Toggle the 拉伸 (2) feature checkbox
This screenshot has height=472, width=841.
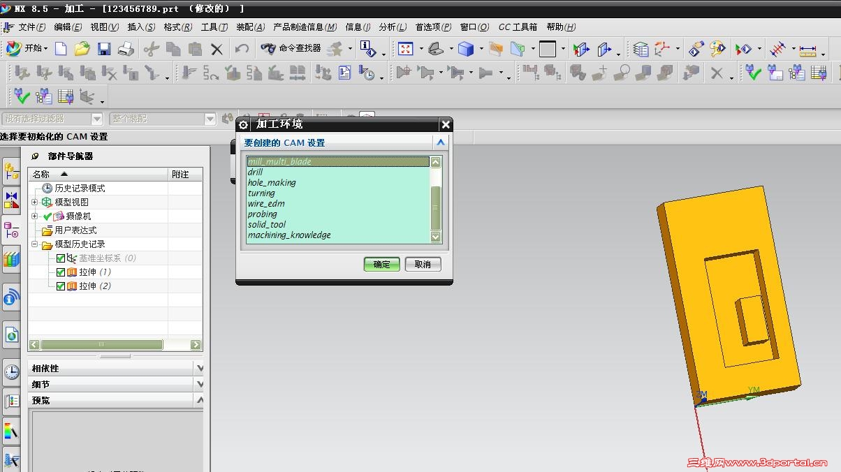coord(61,286)
